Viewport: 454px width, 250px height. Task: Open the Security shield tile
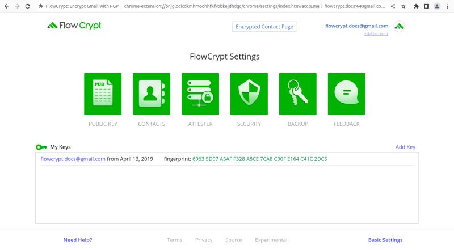click(249, 94)
